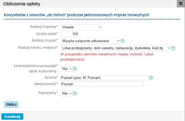Click the Rodzaj imprezy field label

pos(44,27)
